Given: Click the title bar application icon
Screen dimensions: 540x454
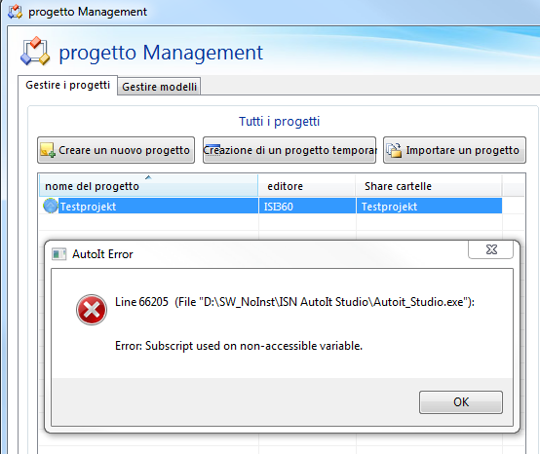Looking at the screenshot, I should click(x=16, y=12).
